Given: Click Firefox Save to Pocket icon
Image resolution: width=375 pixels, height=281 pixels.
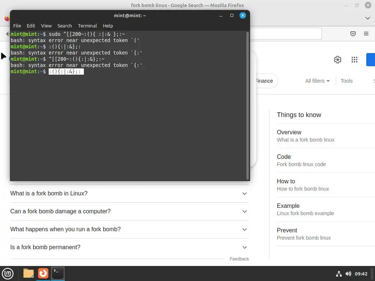Looking at the screenshot, I should pyautogui.click(x=353, y=34).
